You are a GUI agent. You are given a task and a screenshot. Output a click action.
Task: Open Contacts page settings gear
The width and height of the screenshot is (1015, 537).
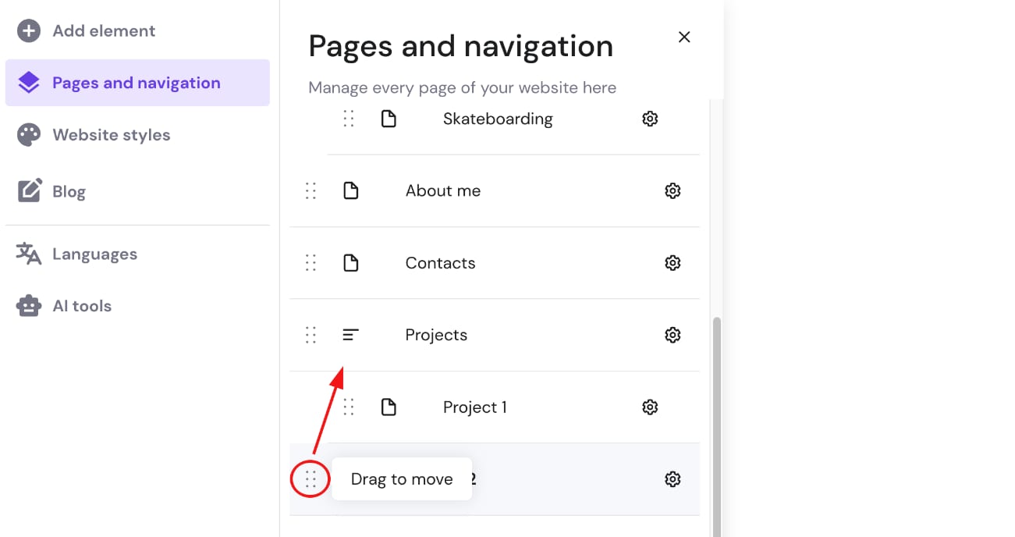point(673,263)
